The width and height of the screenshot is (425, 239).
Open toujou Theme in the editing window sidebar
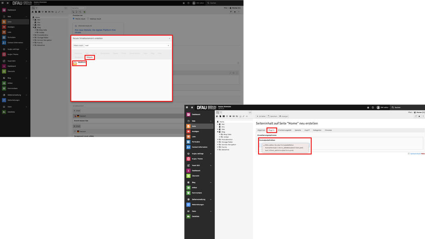click(198, 159)
